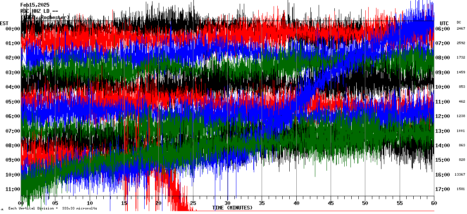Click the RDC HHZ LD station label
Image resolution: width=467 pixels, height=214 pixels.
(39, 11)
